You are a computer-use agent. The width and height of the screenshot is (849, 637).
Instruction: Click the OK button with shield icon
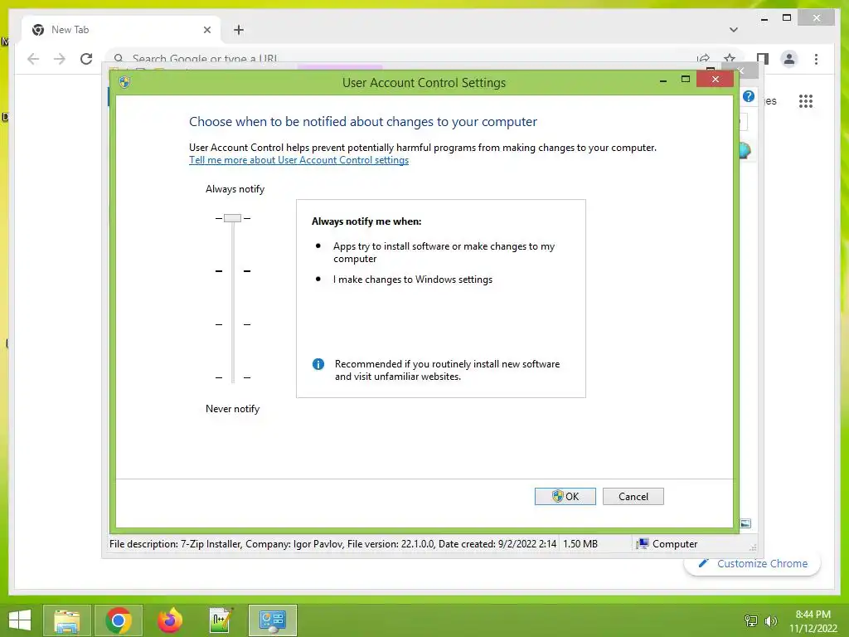tap(565, 496)
